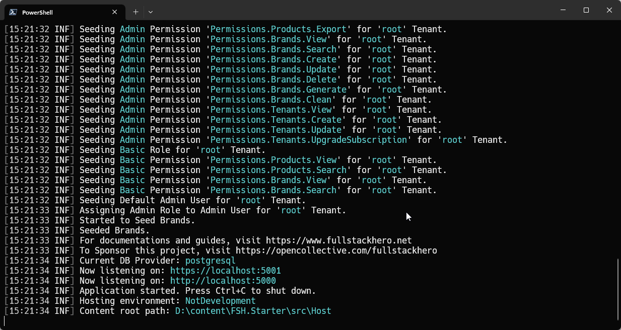Image resolution: width=621 pixels, height=330 pixels.
Task: Open the fullstackhero.net documentation URL
Action: 338,240
